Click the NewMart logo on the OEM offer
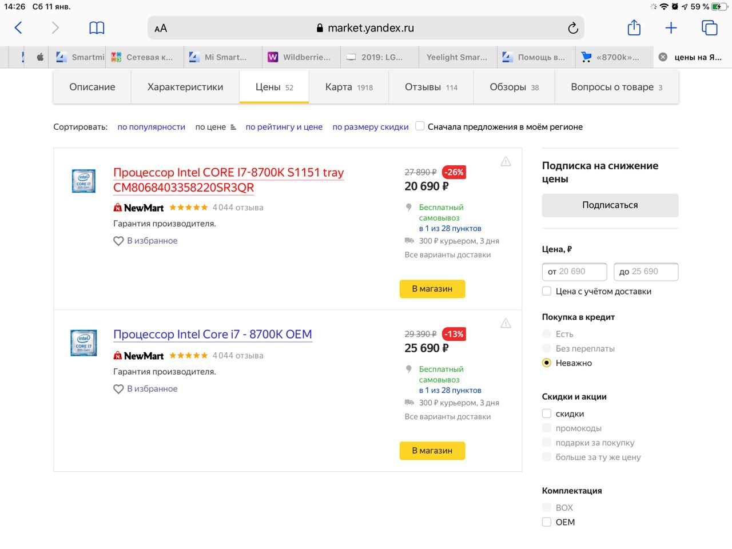The image size is (732, 549). (138, 356)
